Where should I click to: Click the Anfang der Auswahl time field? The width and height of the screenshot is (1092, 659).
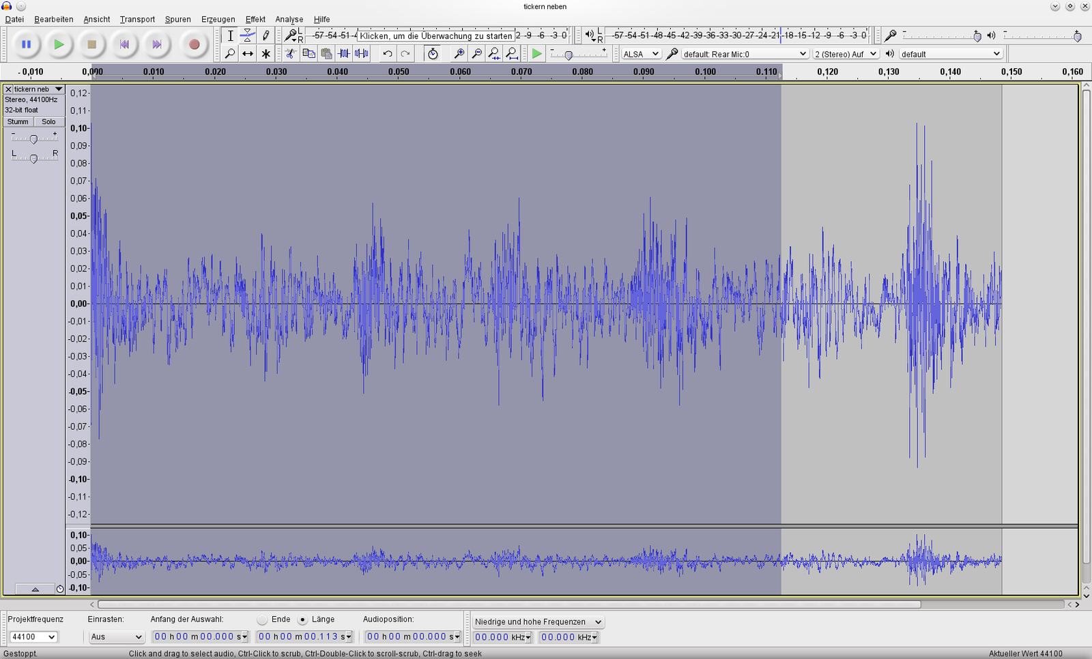coord(201,636)
